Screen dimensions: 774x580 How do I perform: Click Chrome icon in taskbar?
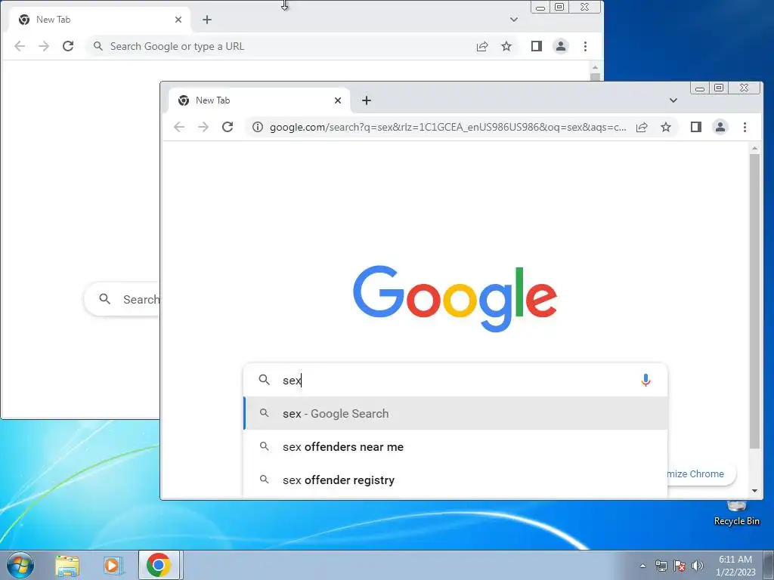(159, 565)
